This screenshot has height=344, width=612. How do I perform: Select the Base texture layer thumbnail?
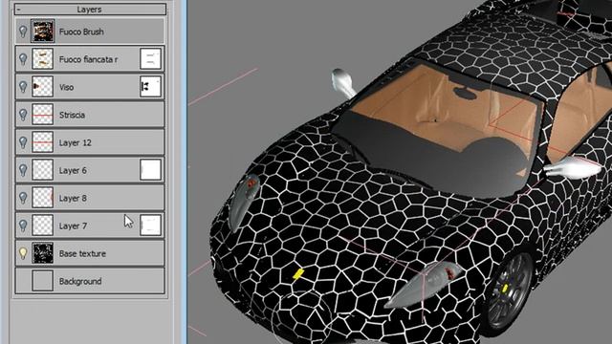tap(42, 253)
